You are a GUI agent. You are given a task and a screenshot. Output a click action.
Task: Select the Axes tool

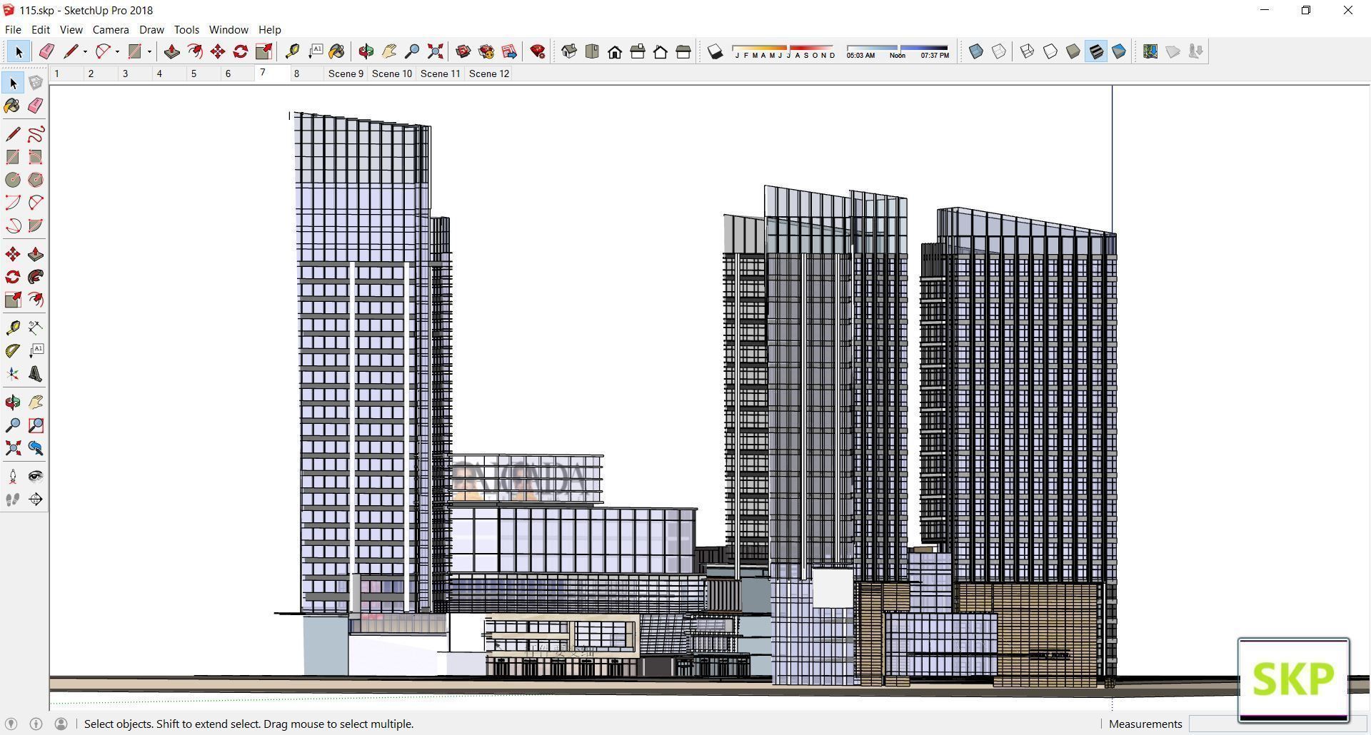tap(13, 374)
